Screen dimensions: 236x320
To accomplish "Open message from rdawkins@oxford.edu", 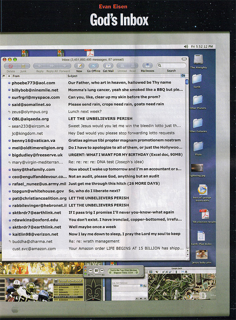I will [x=94, y=220].
